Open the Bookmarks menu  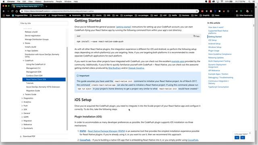pos(48,2)
